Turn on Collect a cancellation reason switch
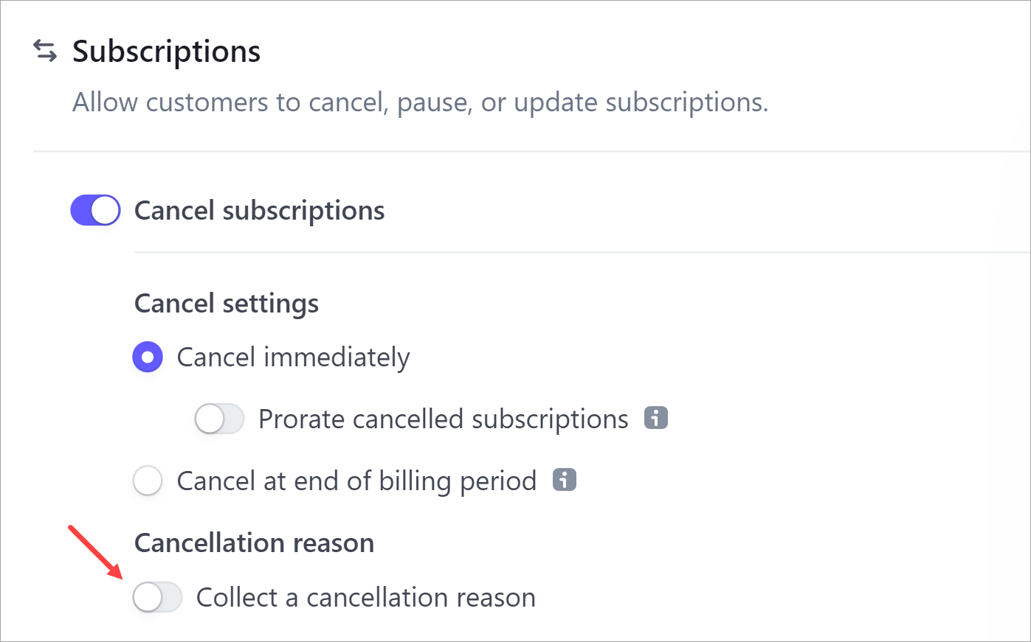Image resolution: width=1031 pixels, height=642 pixels. 157,597
